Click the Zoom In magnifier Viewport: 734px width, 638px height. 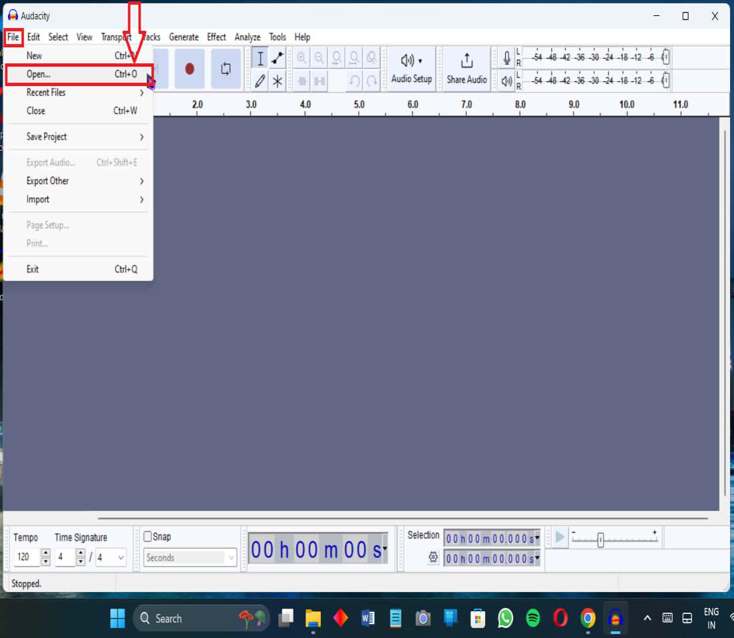coord(302,58)
